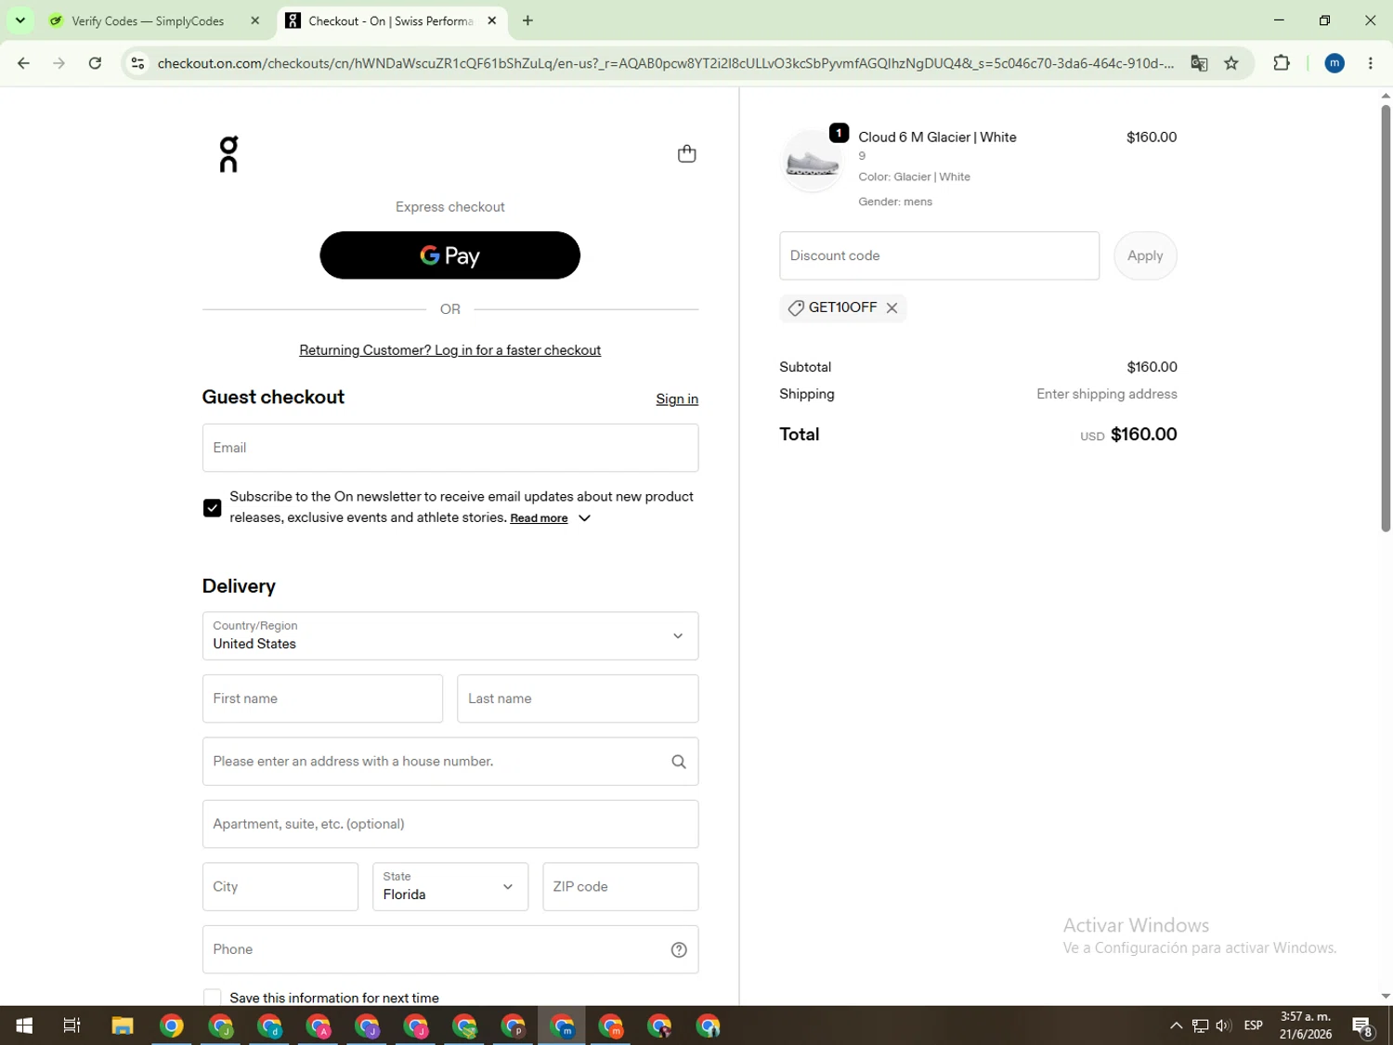Image resolution: width=1393 pixels, height=1045 pixels.
Task: Click the street address field
Action: tap(450, 762)
